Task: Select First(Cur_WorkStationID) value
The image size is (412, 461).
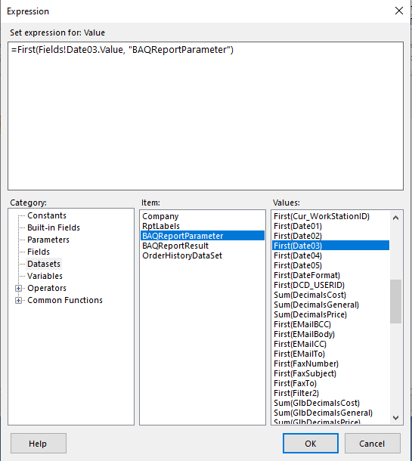Action: pyautogui.click(x=330, y=216)
